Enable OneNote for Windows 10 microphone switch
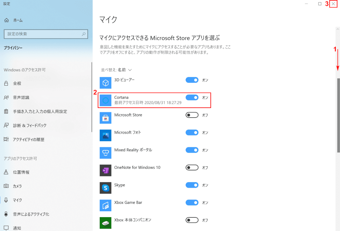340x231 pixels. tap(192, 167)
